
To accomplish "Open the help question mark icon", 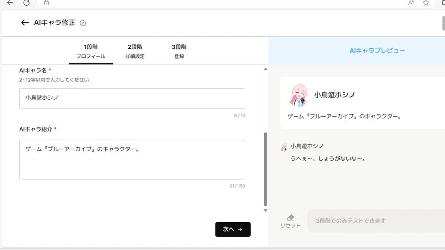I will coord(83,23).
